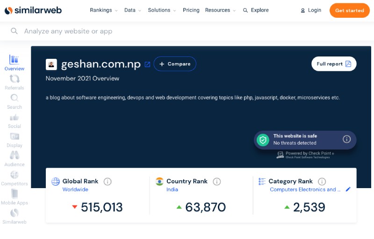Click the geshan.com.np site favicon
374x239 pixels.
[x=51, y=64]
